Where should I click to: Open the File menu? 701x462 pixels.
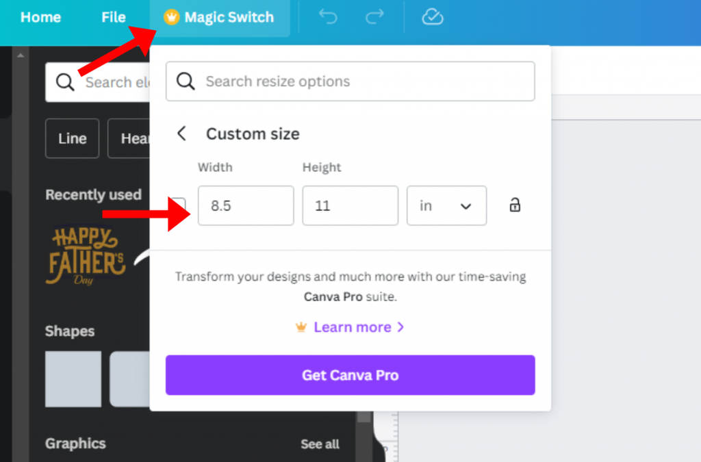113,17
